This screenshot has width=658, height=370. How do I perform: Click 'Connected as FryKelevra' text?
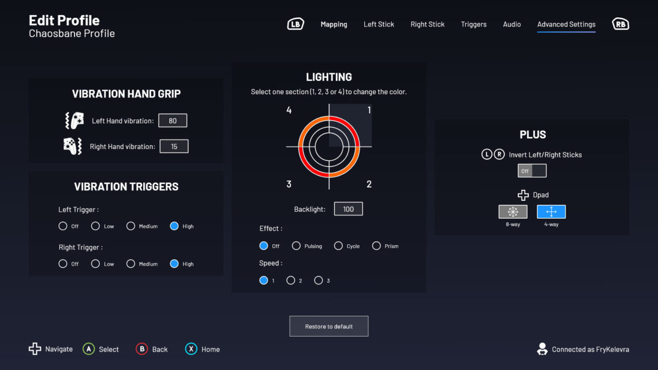point(590,349)
